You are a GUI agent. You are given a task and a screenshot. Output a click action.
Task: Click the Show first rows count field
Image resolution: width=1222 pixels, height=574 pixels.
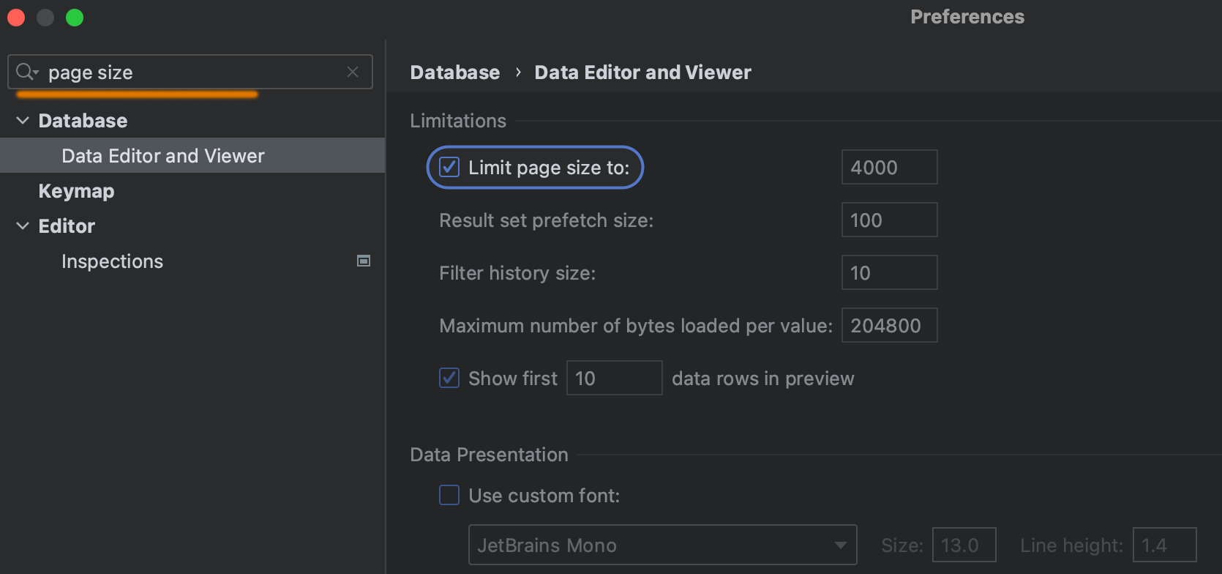tap(615, 378)
